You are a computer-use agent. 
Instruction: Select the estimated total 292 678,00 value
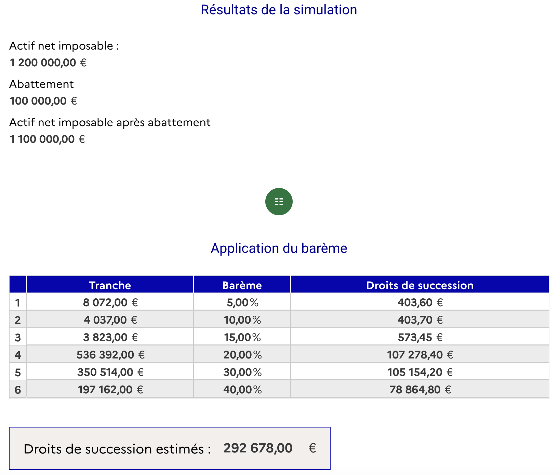258,448
